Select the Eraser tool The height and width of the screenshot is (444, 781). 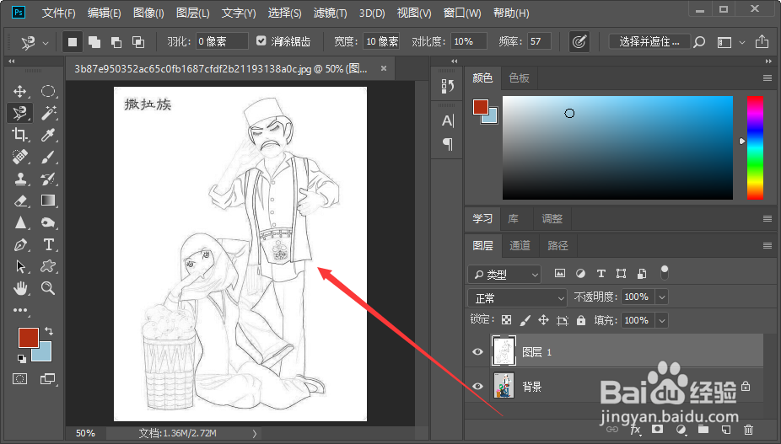[x=20, y=201]
